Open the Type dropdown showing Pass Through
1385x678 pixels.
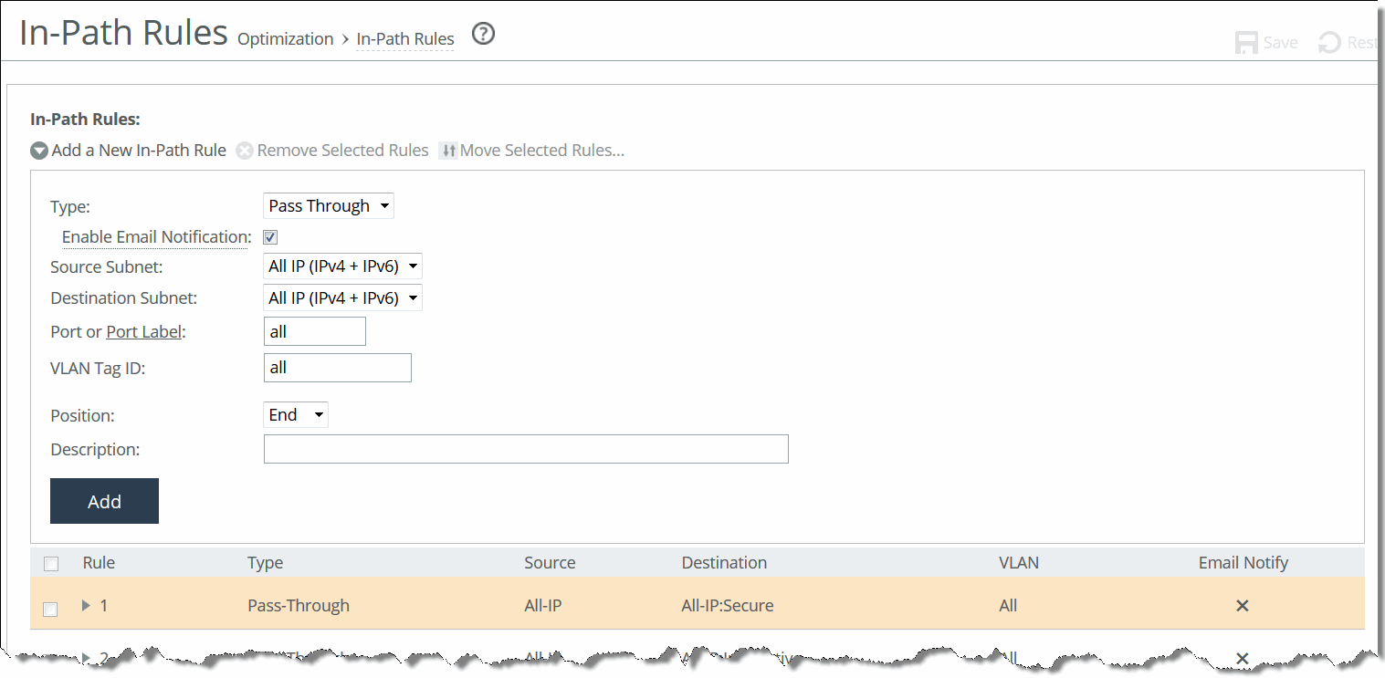328,205
